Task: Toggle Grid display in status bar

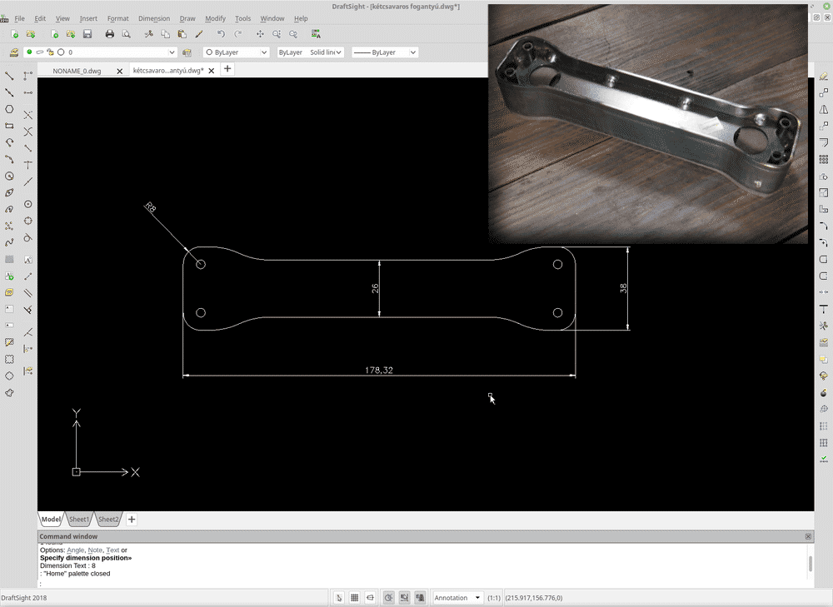Action: [354, 598]
